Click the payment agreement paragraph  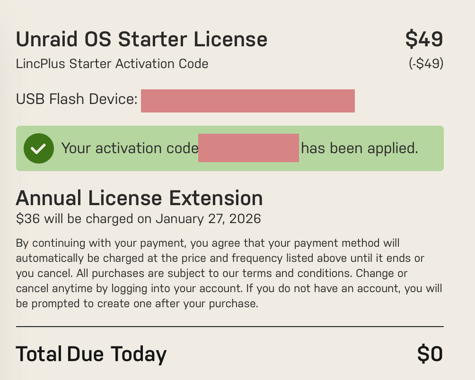tap(229, 273)
